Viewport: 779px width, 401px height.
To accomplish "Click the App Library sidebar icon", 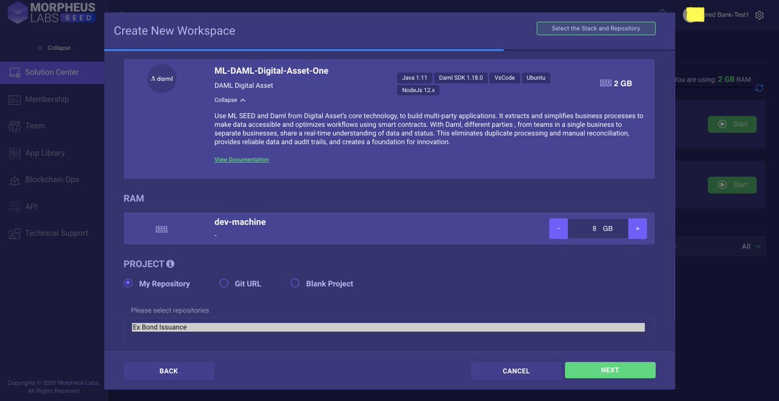I will click(x=14, y=153).
